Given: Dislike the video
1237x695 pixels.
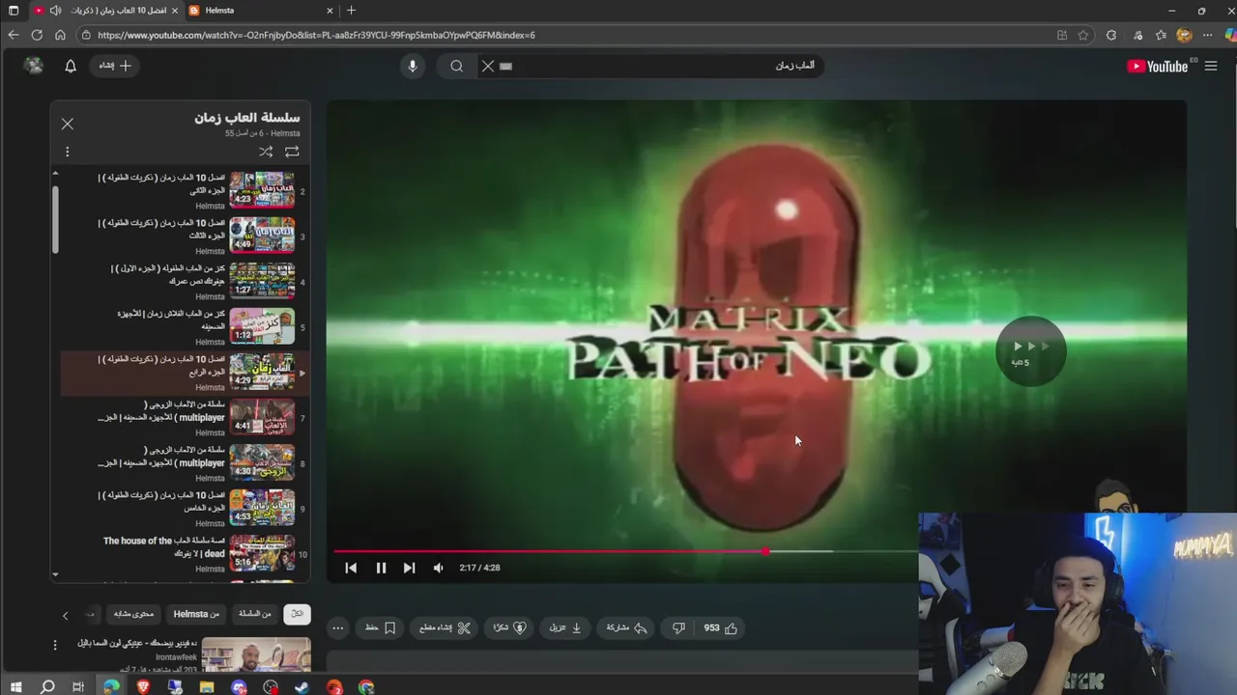Looking at the screenshot, I should coord(678,627).
